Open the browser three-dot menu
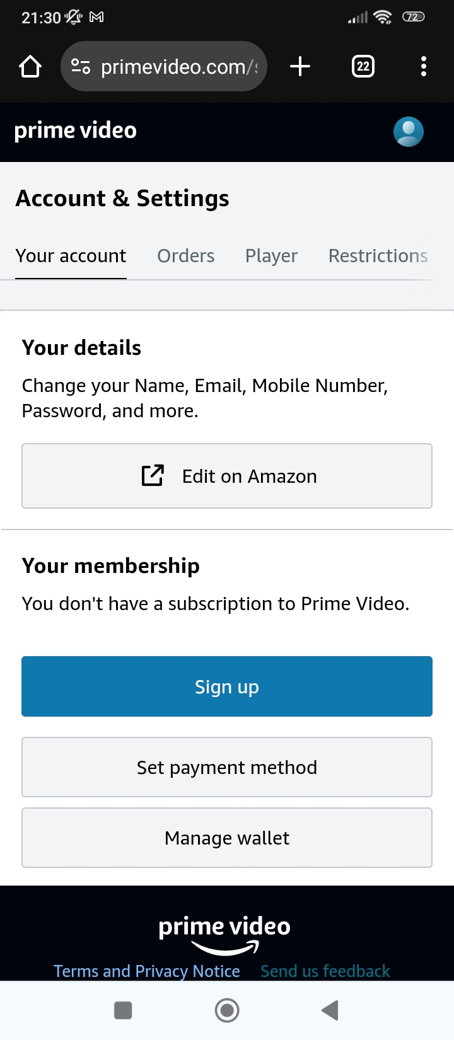The image size is (454, 1040). [x=423, y=66]
